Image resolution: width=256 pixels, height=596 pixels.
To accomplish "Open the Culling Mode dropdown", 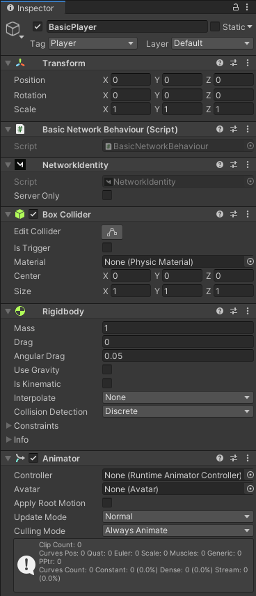I will click(178, 530).
